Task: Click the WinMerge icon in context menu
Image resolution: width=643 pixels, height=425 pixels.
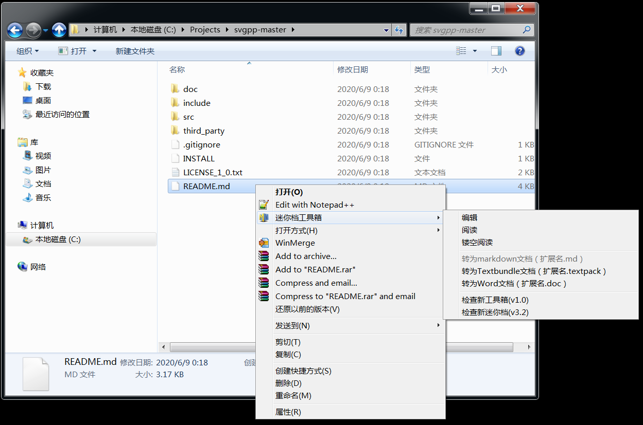Action: (264, 243)
